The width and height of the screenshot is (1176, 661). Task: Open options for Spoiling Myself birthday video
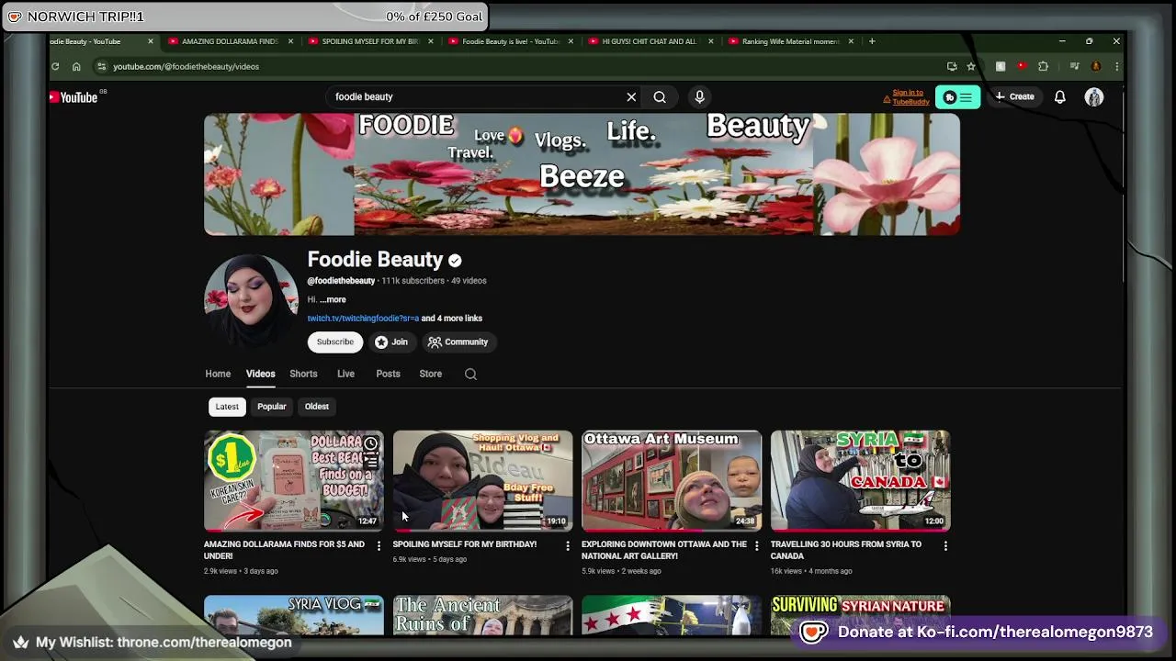click(568, 545)
